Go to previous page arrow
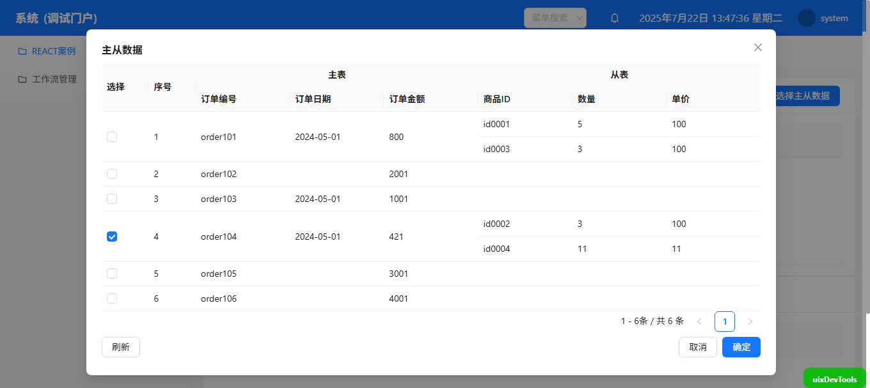The height and width of the screenshot is (388, 870). pyautogui.click(x=699, y=322)
